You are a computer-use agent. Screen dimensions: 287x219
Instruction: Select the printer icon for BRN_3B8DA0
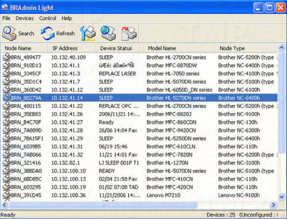click(x=6, y=171)
